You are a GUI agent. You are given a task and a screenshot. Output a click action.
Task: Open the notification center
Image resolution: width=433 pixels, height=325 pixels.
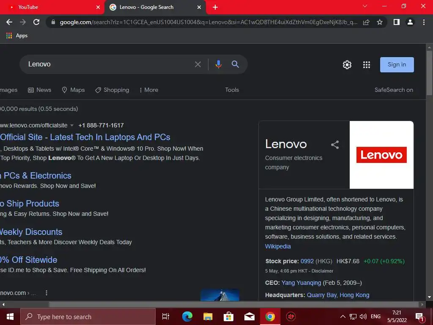pos(420,317)
